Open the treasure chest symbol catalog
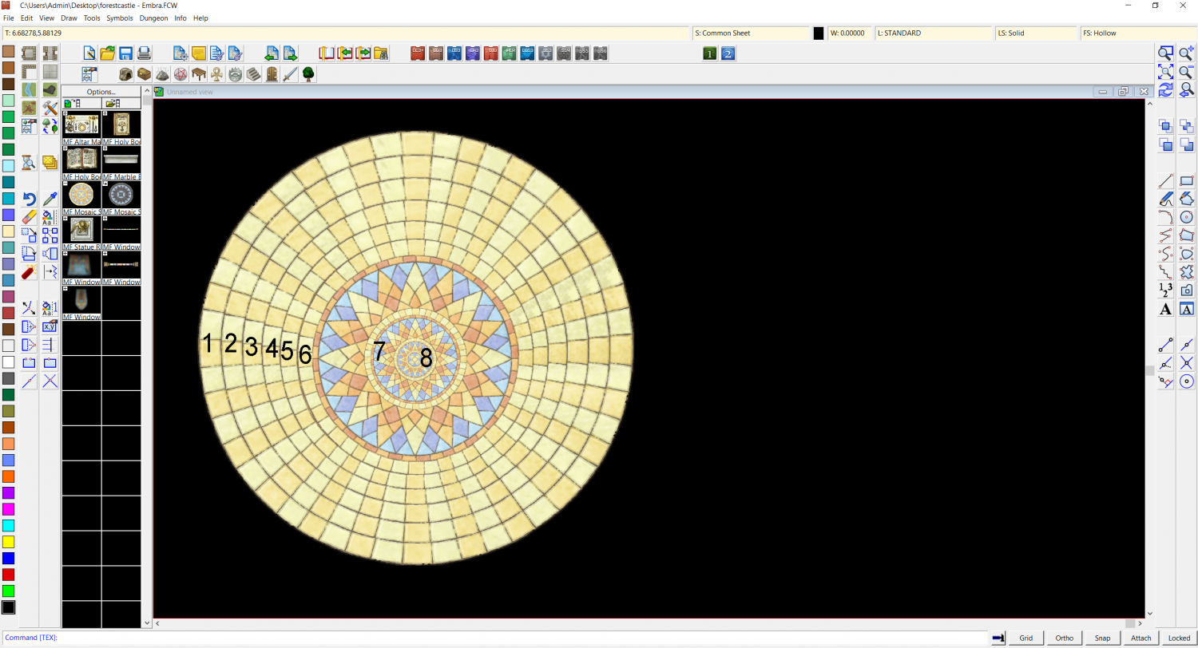1198x648 pixels. pyautogui.click(x=144, y=74)
